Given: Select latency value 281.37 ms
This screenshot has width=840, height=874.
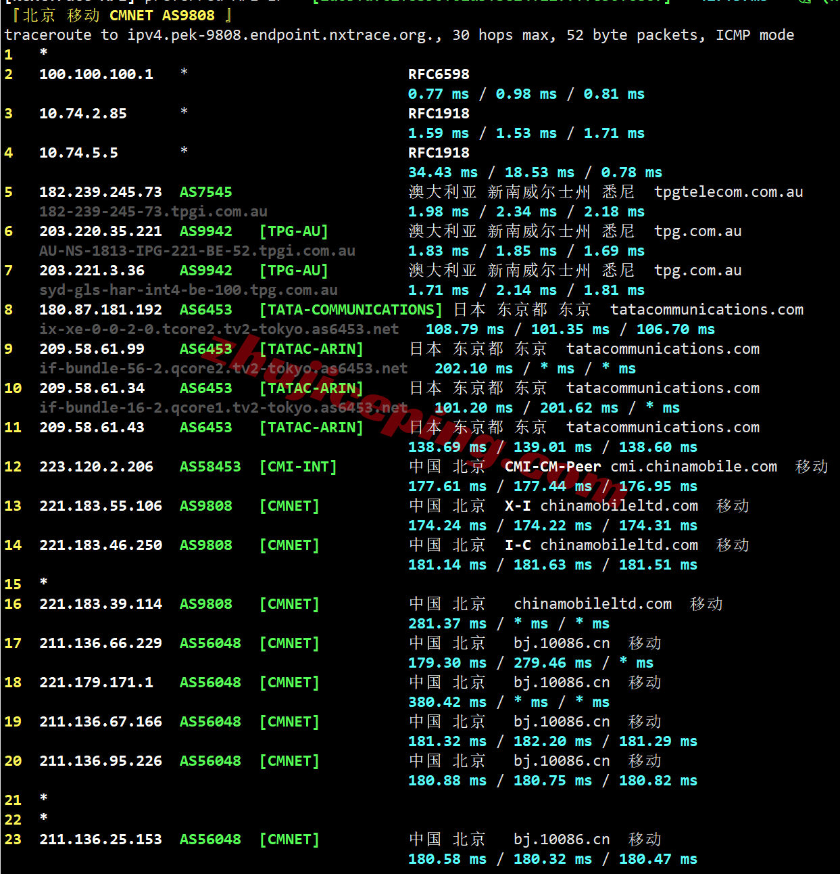Looking at the screenshot, I should click(447, 624).
